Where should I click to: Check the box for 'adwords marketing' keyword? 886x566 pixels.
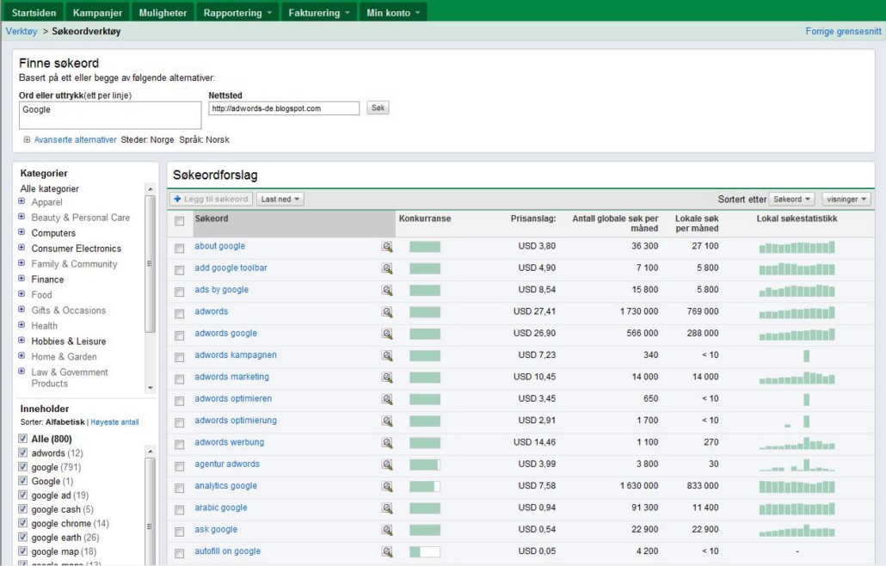click(180, 379)
